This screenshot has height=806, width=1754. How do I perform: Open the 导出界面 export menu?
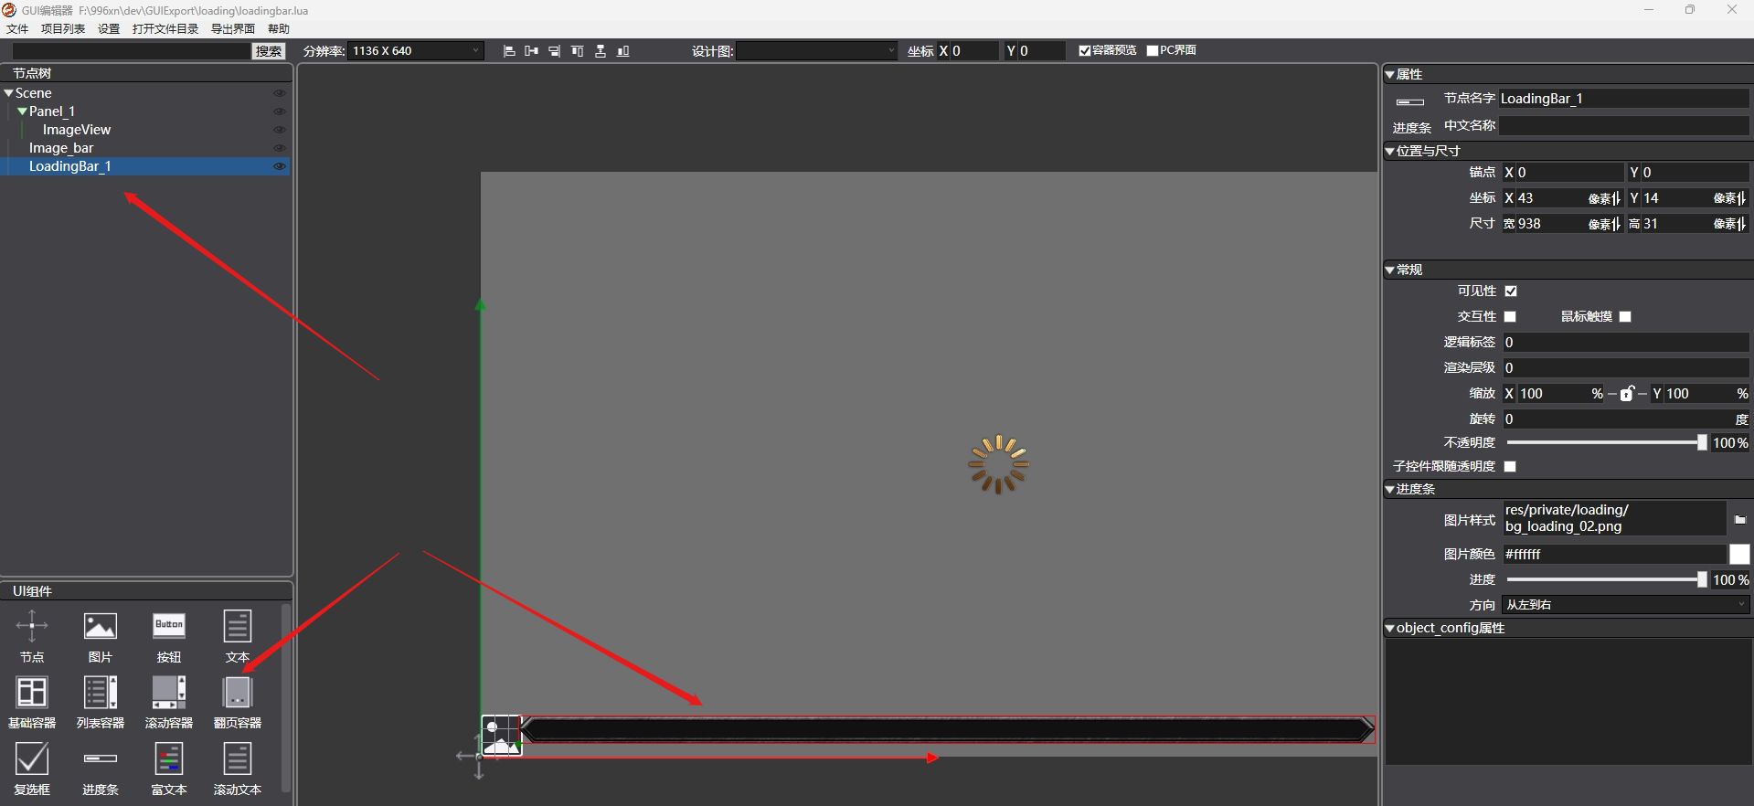tap(233, 29)
